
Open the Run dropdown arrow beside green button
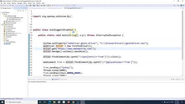point(32,5)
